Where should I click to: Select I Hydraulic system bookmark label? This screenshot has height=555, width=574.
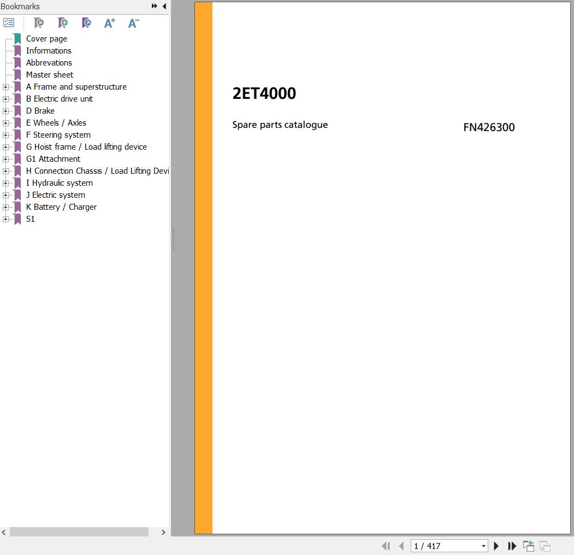[x=60, y=183]
